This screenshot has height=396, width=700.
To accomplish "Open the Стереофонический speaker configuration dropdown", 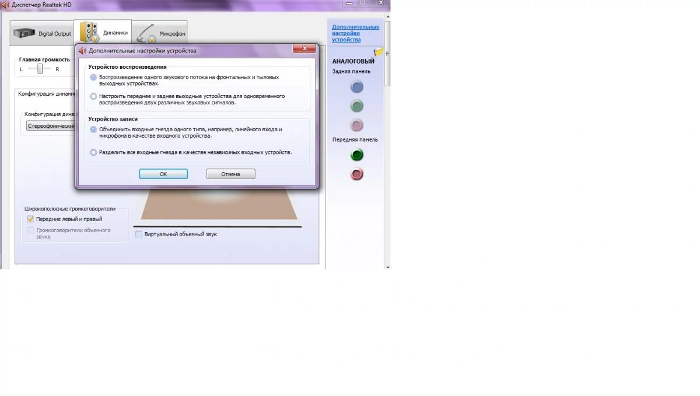I will click(x=51, y=126).
